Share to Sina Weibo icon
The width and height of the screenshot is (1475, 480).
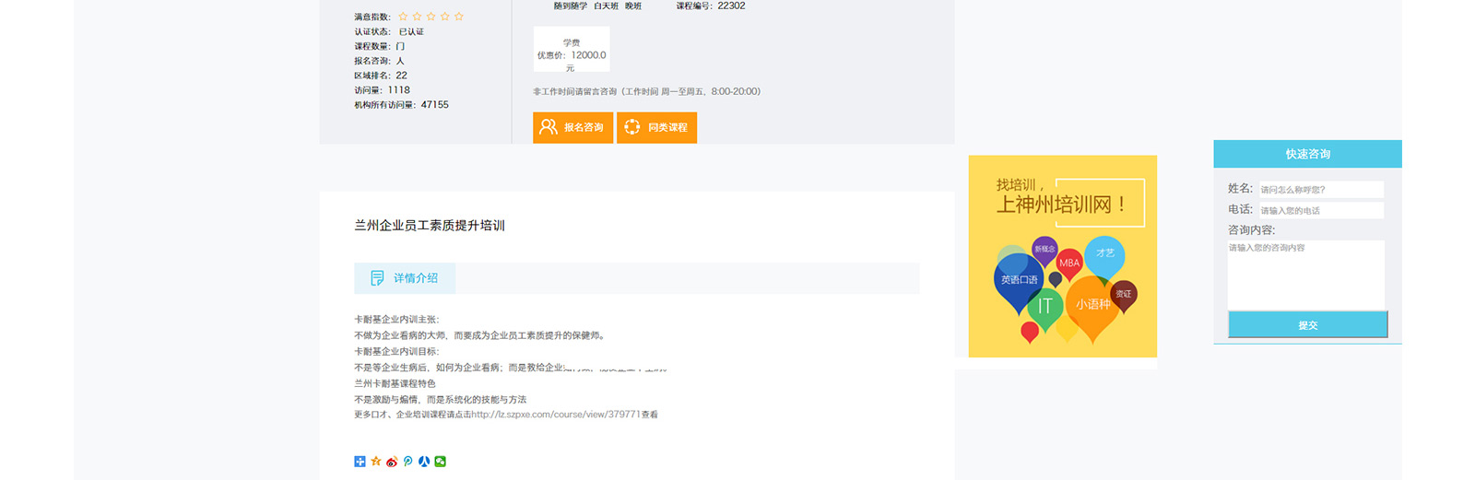coord(392,462)
